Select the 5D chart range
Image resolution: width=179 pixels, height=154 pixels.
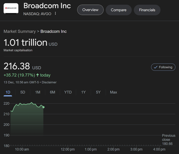click(23, 92)
